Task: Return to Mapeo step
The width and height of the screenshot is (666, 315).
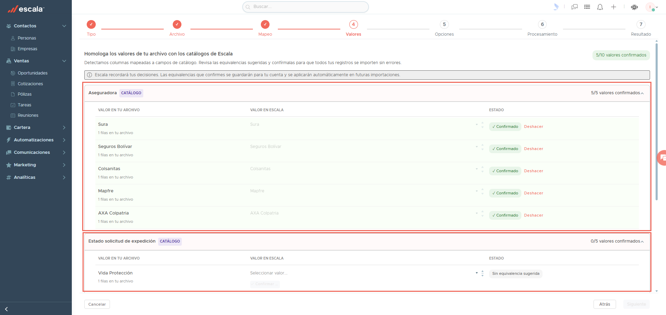Action: click(265, 28)
